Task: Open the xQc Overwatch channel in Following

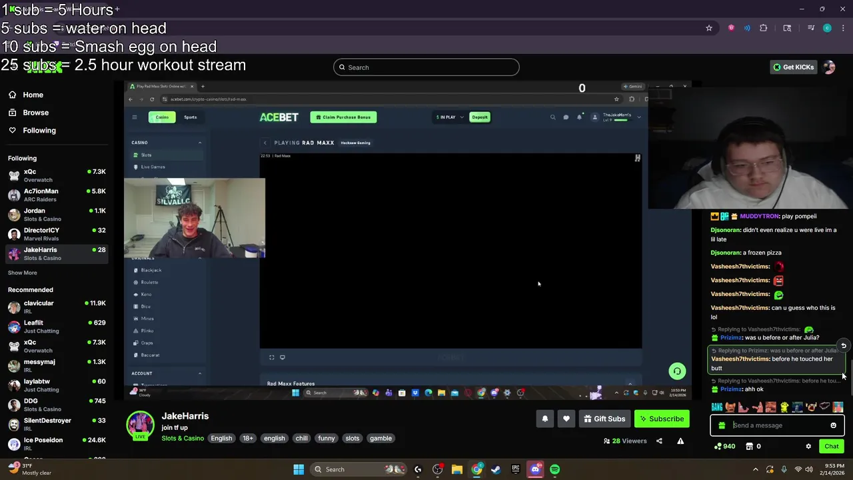Action: tap(56, 175)
